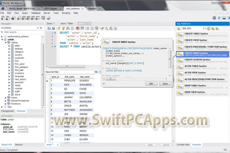Click the Result Set Filter input field
Screen dimensions: 230x153
pyautogui.click(x=77, y=72)
